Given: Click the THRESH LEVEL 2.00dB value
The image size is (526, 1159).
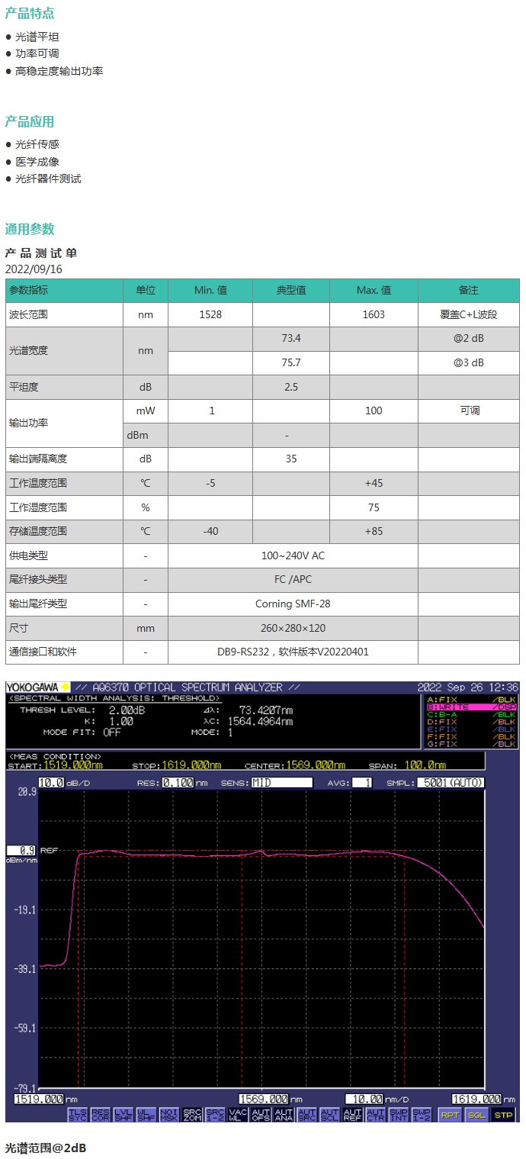Looking at the screenshot, I should point(127,710).
